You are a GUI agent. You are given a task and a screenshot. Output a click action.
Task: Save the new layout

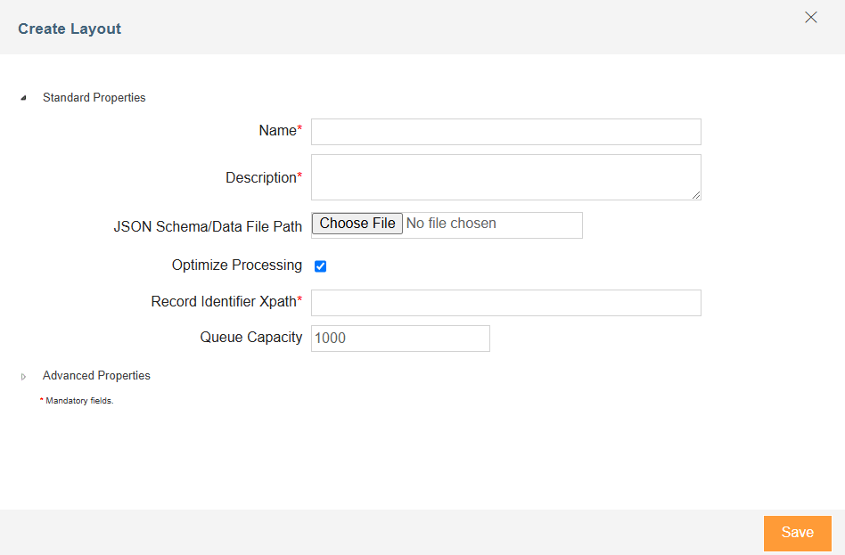point(797,533)
